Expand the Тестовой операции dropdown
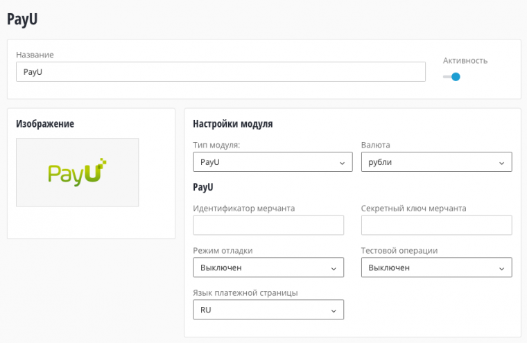 (436, 267)
